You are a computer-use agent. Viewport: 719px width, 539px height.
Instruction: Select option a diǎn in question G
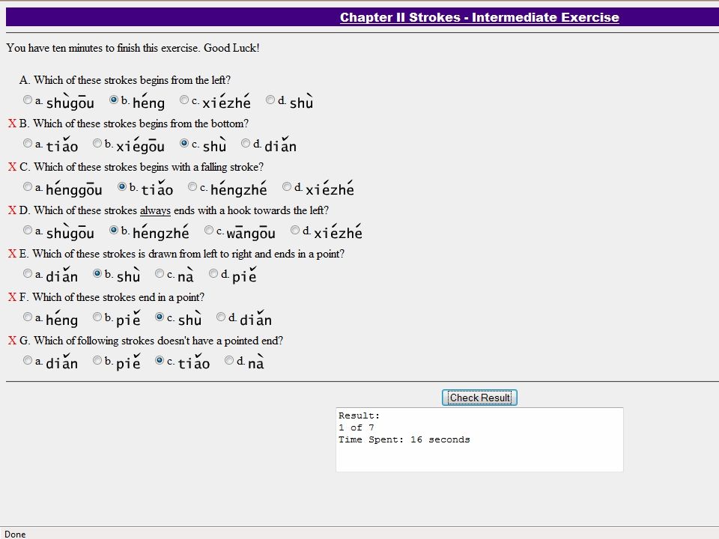tap(28, 360)
